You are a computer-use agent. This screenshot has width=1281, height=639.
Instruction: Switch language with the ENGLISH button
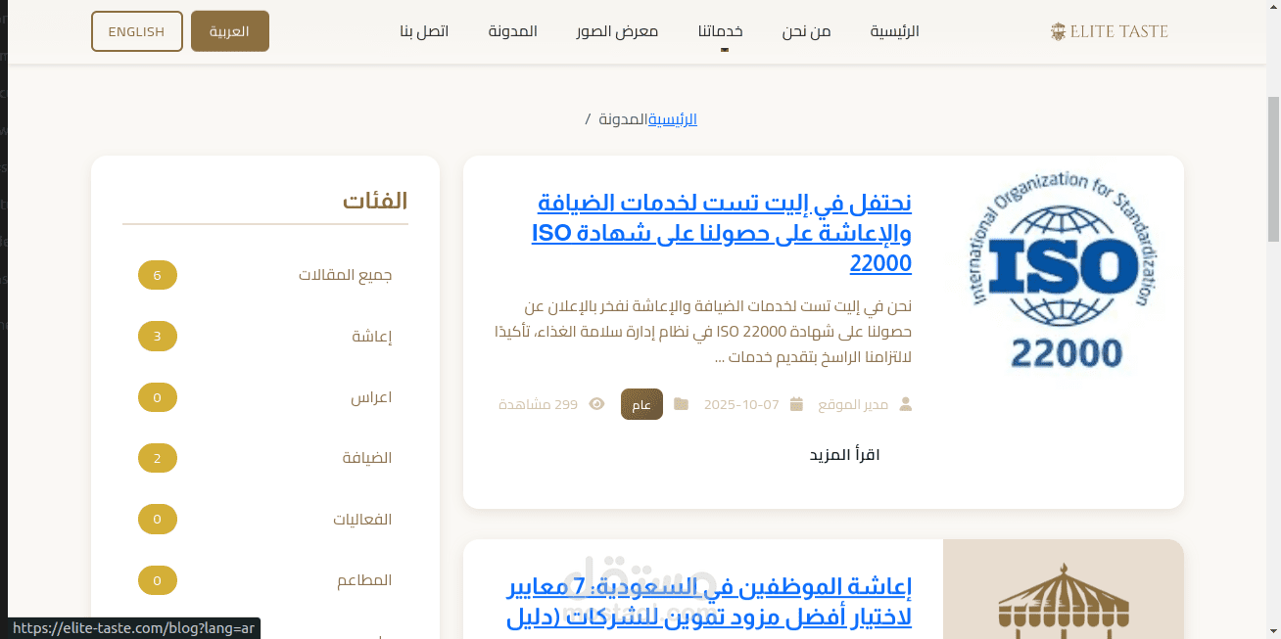click(x=137, y=31)
